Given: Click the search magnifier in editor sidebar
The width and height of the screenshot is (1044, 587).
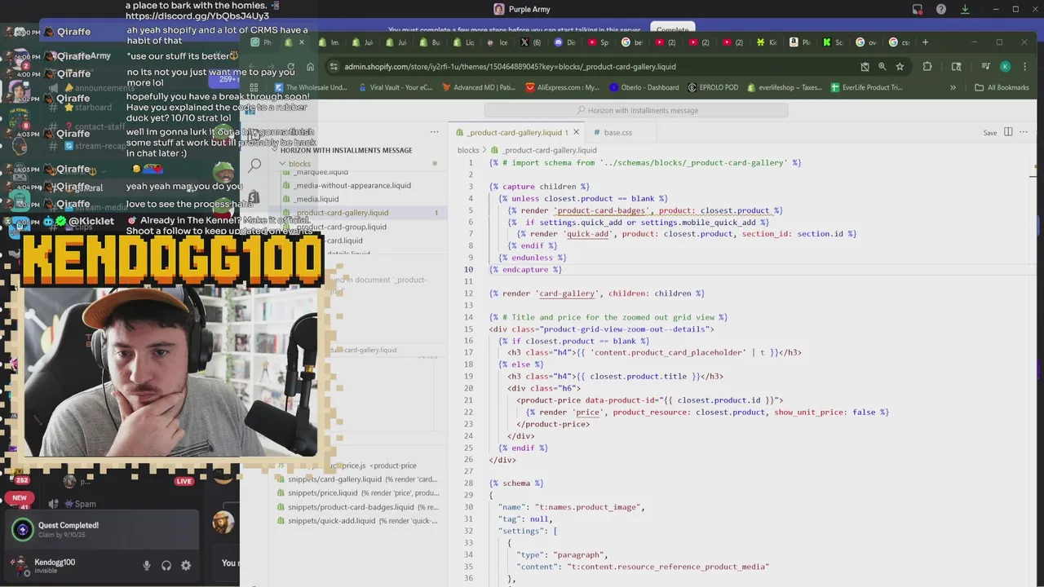Looking at the screenshot, I should coord(255,165).
